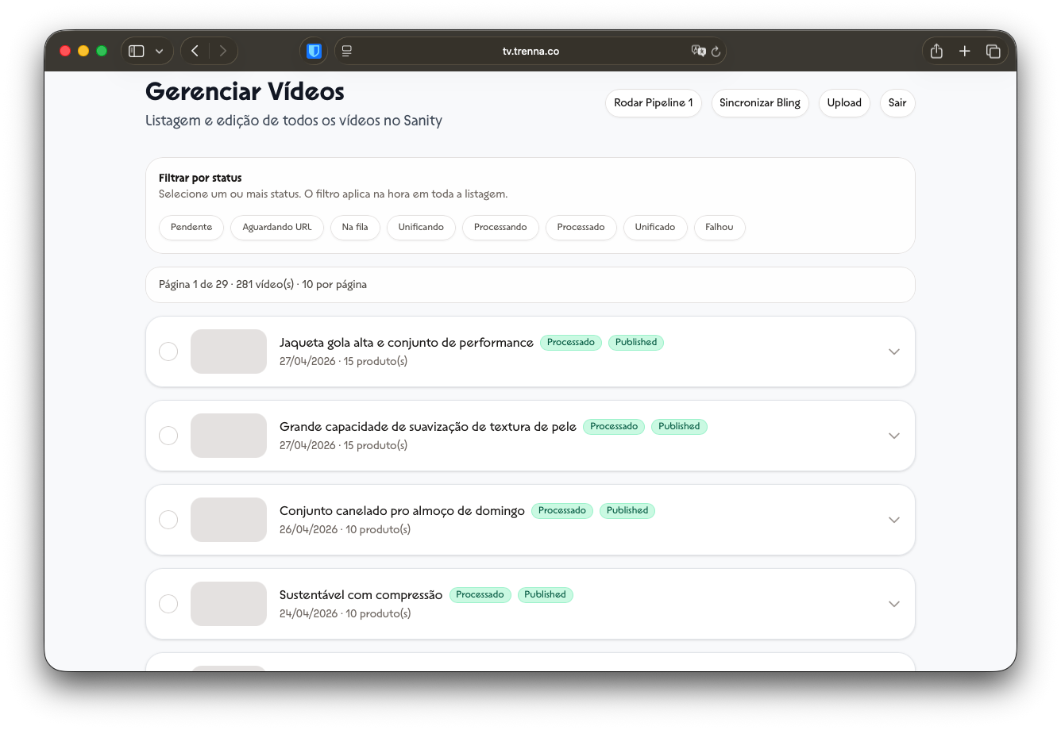Filter by the Processado status chip
This screenshot has width=1061, height=730.
pos(581,227)
